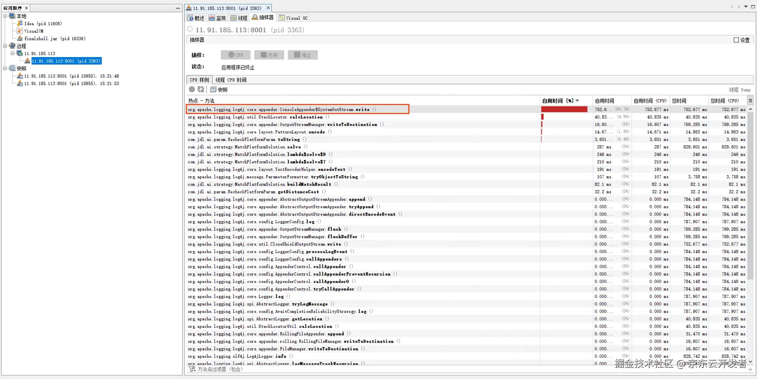Viewport: 757px width, 379px height.
Task: Open the snapshot taken at 15:21:53
Action: pyautogui.click(x=72, y=84)
